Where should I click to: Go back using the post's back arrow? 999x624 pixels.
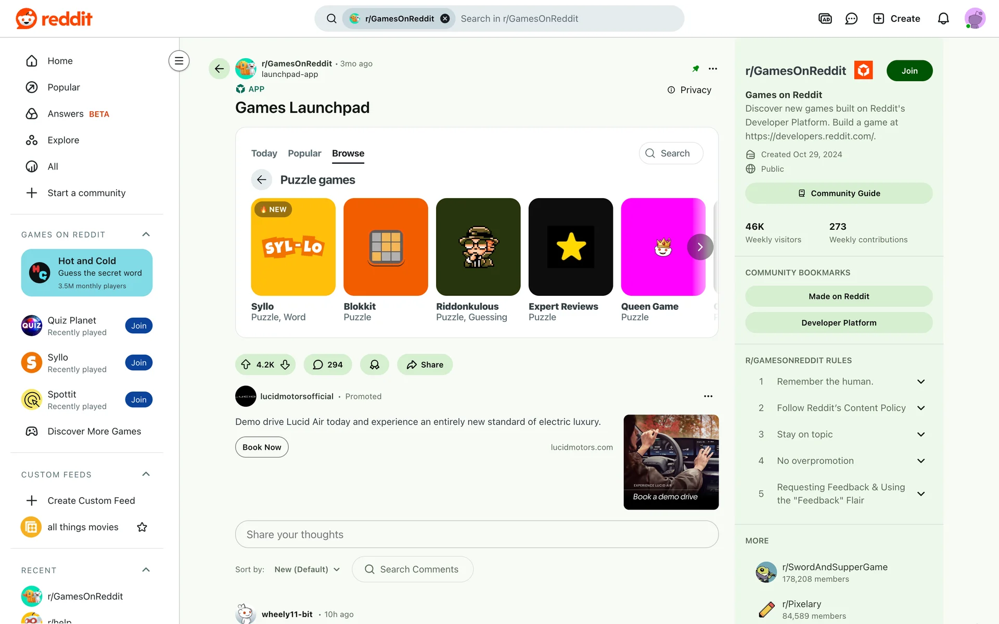tap(219, 69)
